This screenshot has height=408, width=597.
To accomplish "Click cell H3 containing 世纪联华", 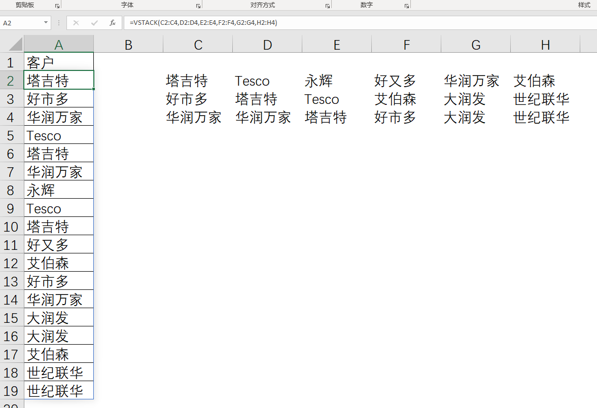I will (x=545, y=98).
